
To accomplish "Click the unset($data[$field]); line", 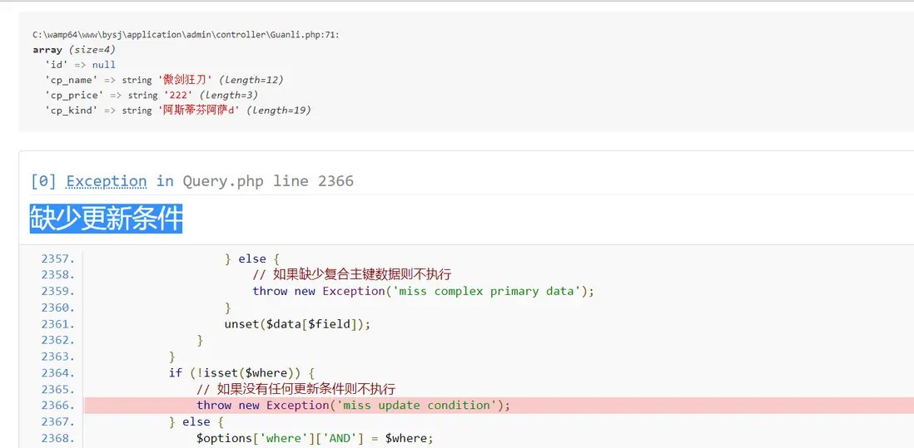I will pos(297,323).
